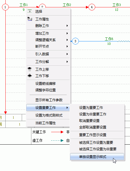Open the 引入数据 submenu
This screenshot has height=171, width=130.
click(x=48, y=54)
